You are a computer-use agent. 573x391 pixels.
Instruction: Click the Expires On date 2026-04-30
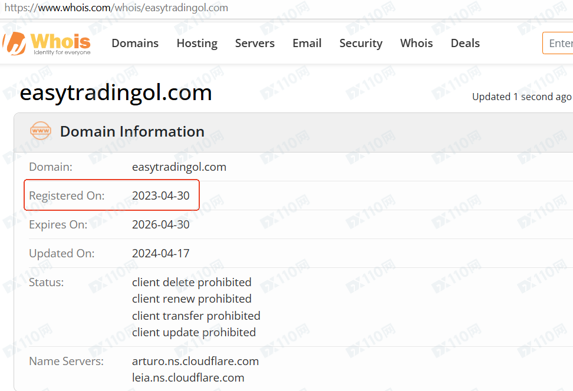(x=161, y=224)
